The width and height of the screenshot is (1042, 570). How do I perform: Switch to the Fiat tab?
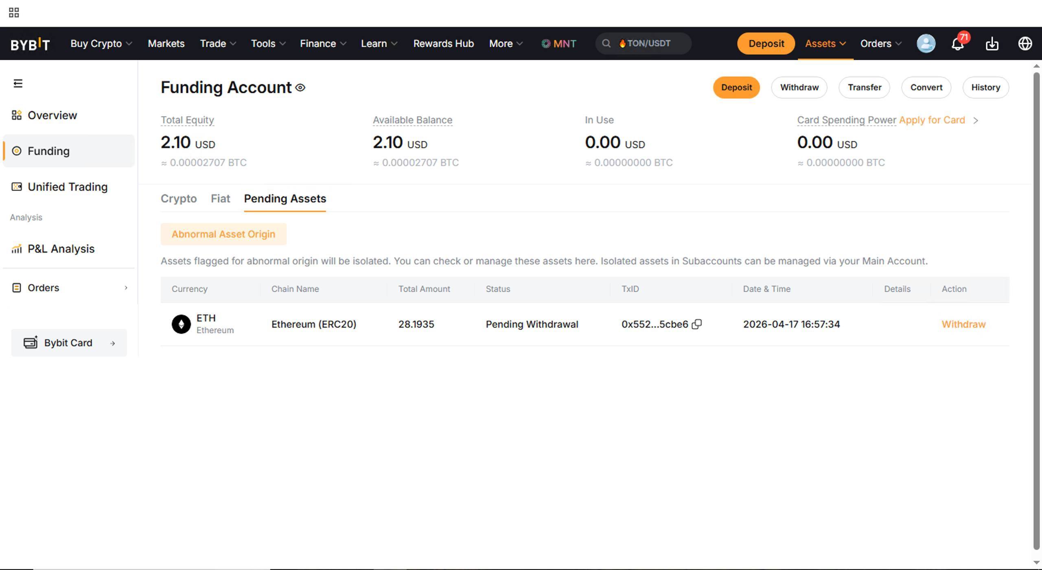(220, 199)
